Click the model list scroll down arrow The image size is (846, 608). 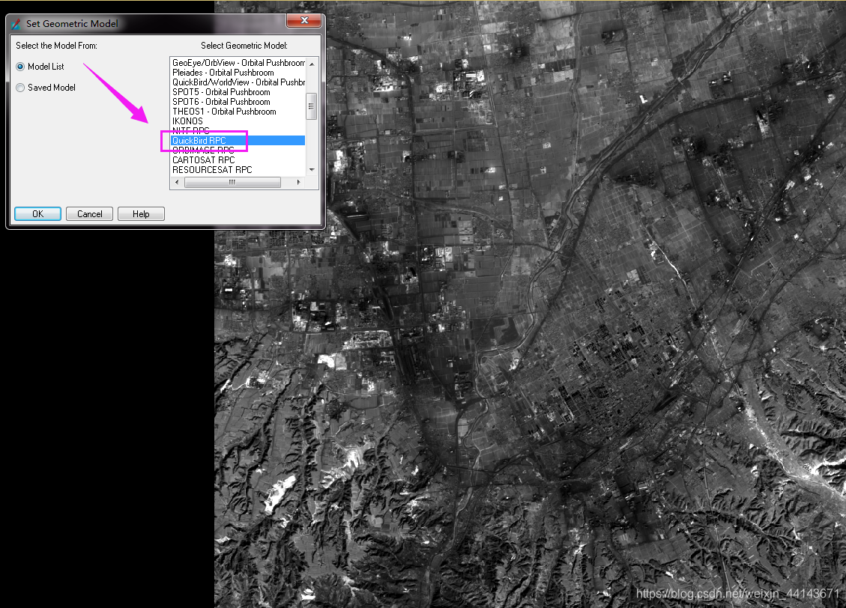[x=312, y=170]
